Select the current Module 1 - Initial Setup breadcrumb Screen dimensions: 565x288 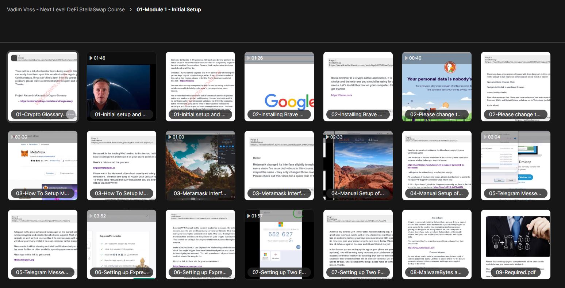[x=169, y=10]
